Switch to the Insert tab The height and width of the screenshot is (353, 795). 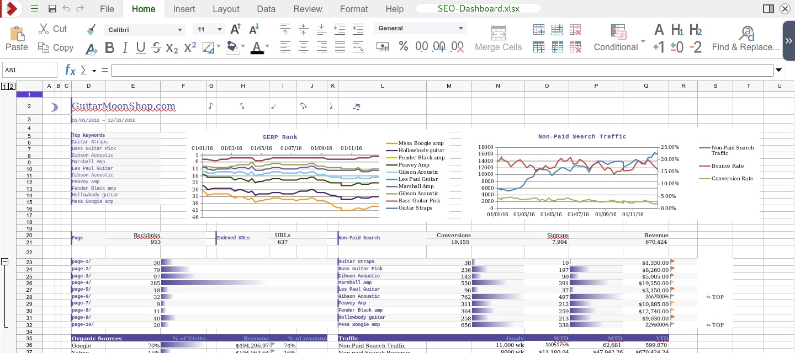tap(184, 9)
